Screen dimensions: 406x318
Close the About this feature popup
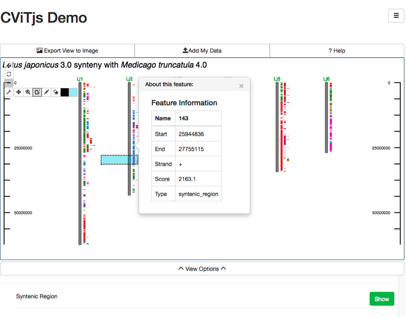point(242,86)
